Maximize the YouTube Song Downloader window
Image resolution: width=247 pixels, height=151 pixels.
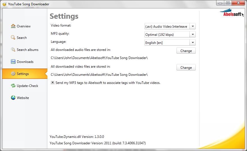[228, 3]
